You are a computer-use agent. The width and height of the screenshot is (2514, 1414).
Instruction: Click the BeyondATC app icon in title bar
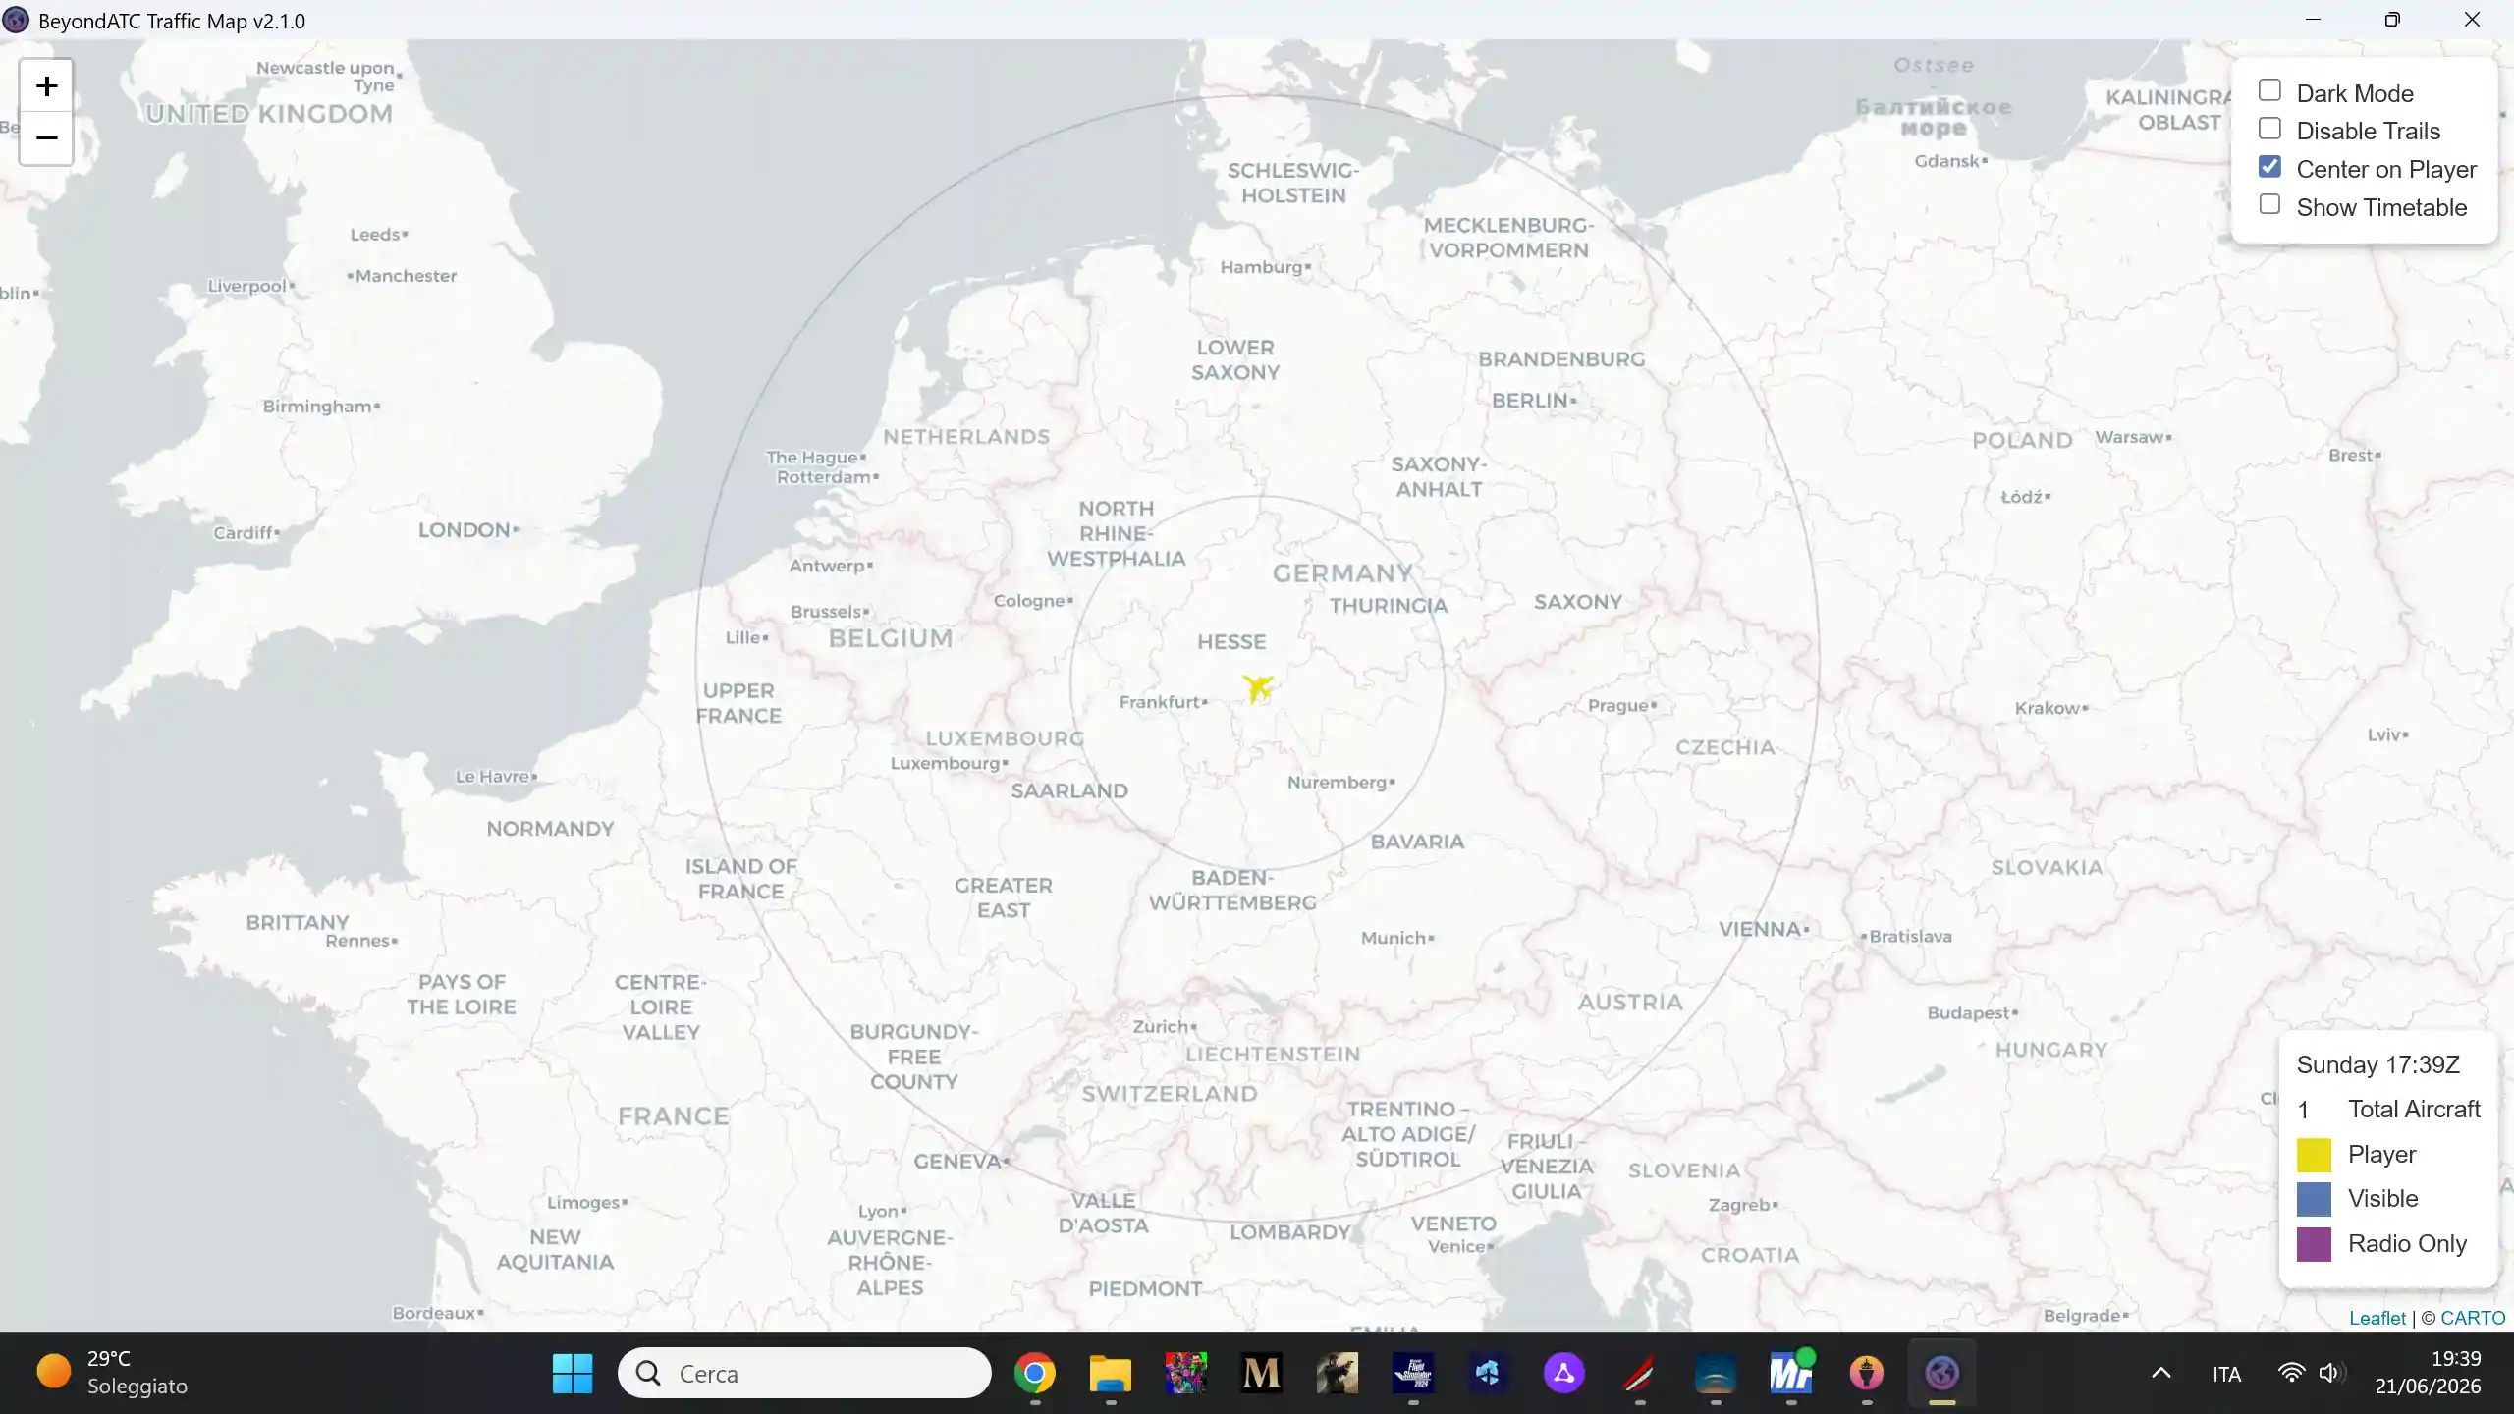click(16, 21)
